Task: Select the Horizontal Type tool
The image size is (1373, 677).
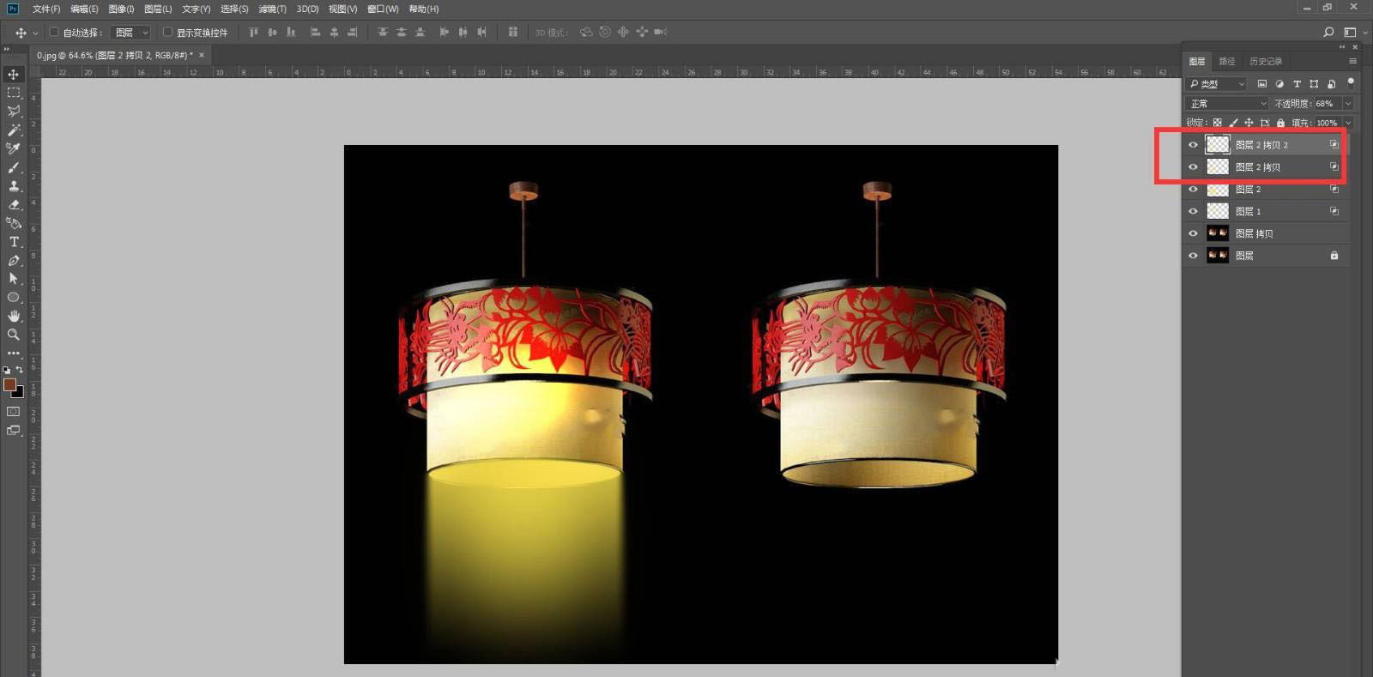Action: (x=14, y=242)
